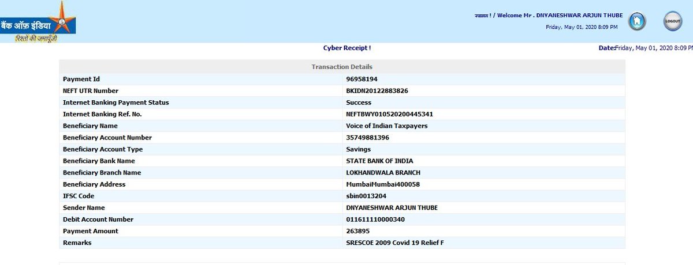Select debit account number 011611110000340
The width and height of the screenshot is (693, 265).
pyautogui.click(x=375, y=219)
